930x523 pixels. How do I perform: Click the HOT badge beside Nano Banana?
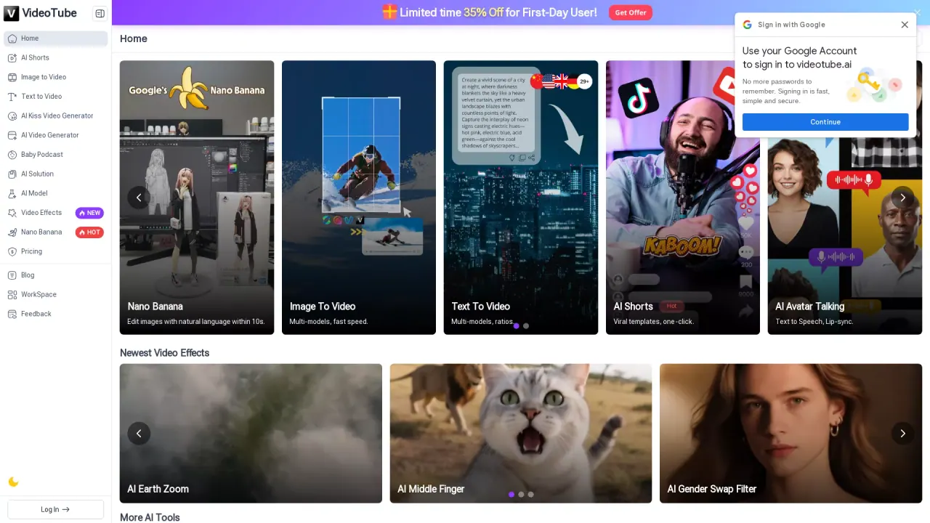[89, 232]
